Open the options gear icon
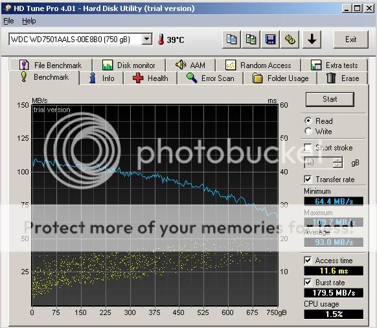The image size is (377, 328). pos(290,40)
